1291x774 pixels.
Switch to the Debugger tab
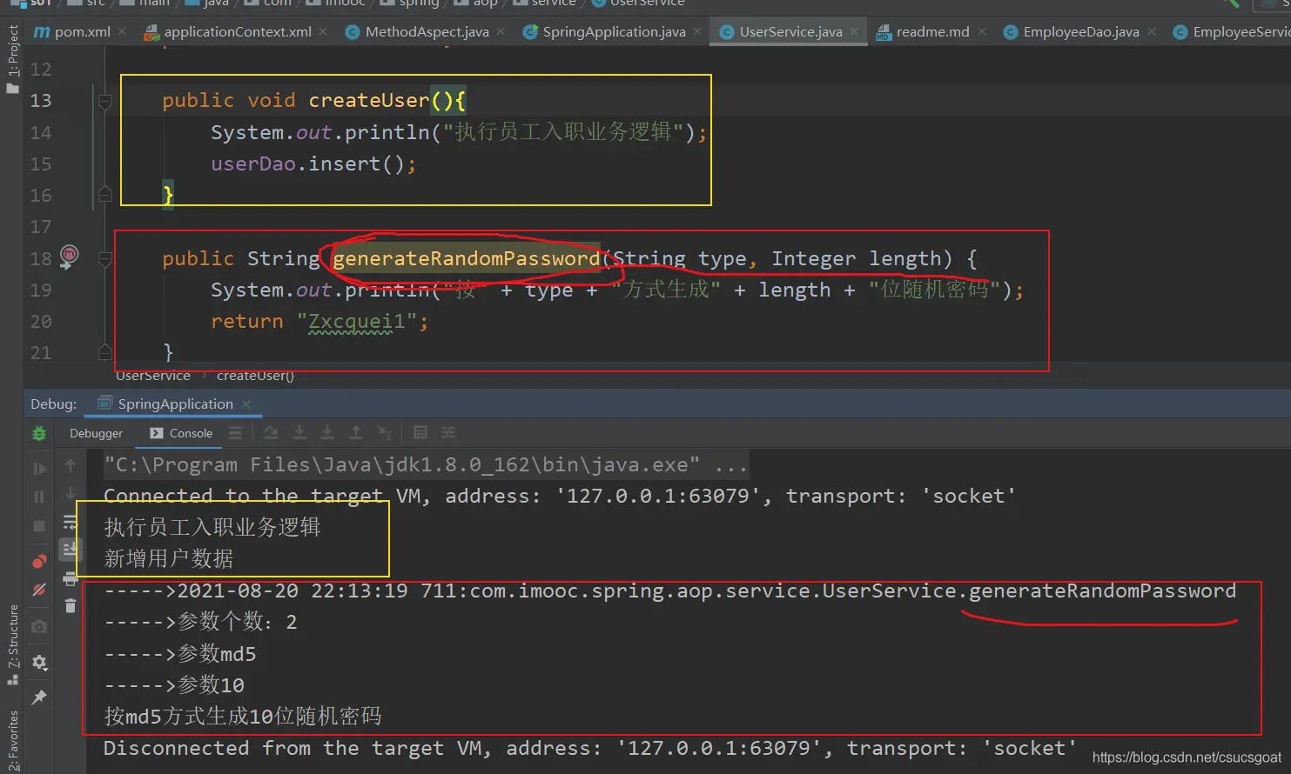pos(96,433)
